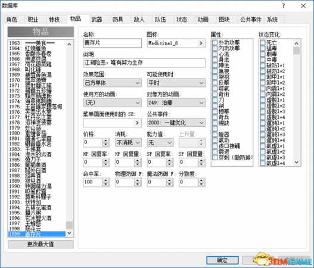314x268 pixels.
Task: Adjust the HP 回复率 spinner arrows
Action: coord(105,163)
